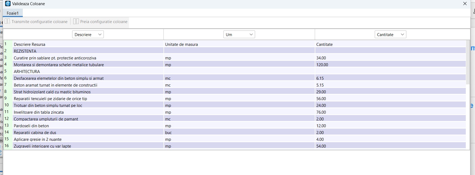Close the Valideaza Coloane window
Screen dimensions: 475x175
tap(465, 4)
